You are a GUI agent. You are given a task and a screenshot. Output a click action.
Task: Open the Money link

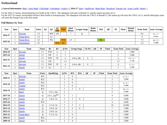pyautogui.click(x=143, y=9)
